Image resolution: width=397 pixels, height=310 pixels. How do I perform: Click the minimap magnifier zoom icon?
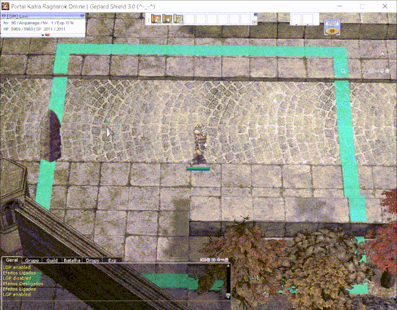(343, 71)
